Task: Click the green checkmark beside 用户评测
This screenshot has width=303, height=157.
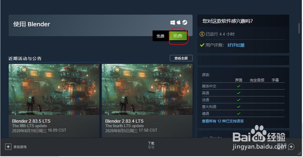Action: pyautogui.click(x=202, y=45)
